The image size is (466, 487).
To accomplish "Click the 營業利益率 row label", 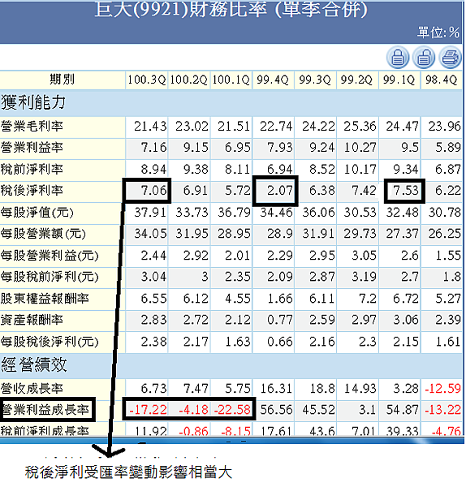I will (32, 148).
